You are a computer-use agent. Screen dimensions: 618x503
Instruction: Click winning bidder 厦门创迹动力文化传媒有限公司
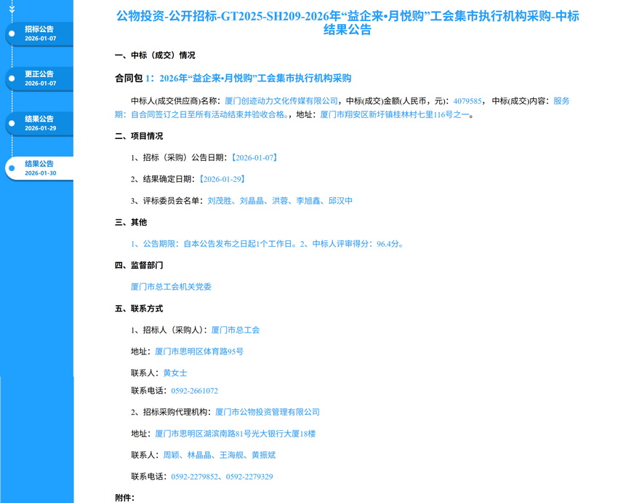(281, 101)
